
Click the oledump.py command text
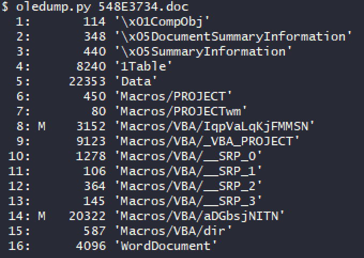coord(53,7)
